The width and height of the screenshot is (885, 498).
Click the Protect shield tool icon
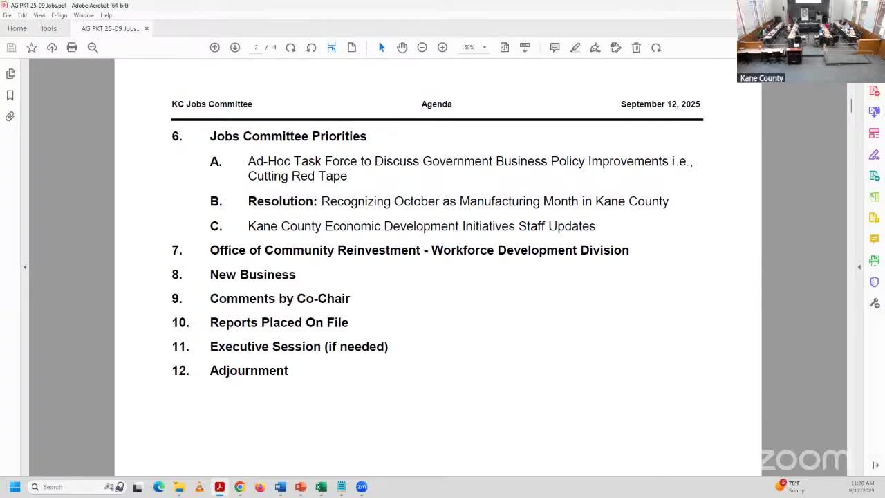tap(874, 282)
